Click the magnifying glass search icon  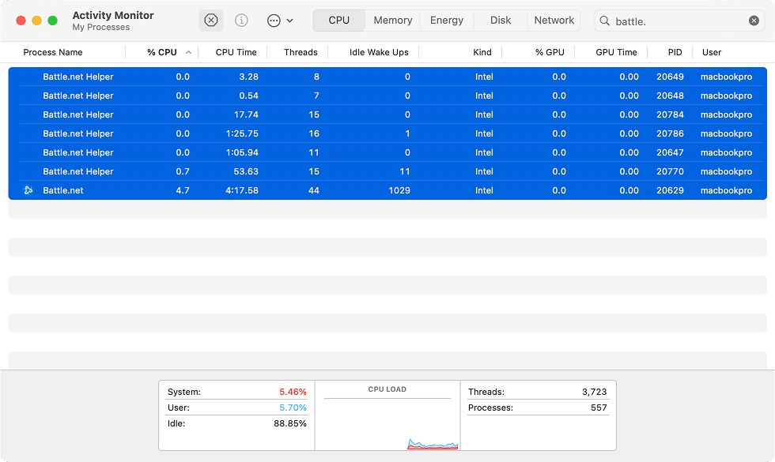coord(604,21)
